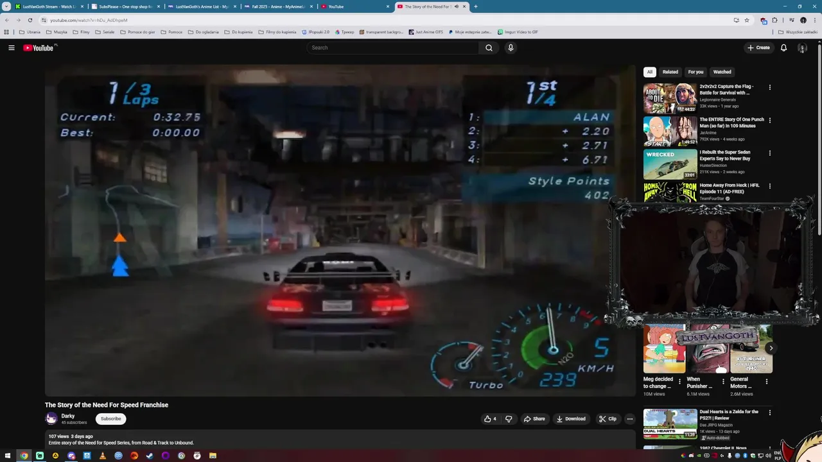Open Chrome three-dot menu

(x=815, y=20)
